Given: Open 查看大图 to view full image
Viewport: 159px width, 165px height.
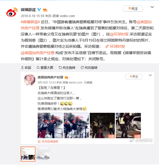Looking at the screenshot, I should click(x=45, y=67).
